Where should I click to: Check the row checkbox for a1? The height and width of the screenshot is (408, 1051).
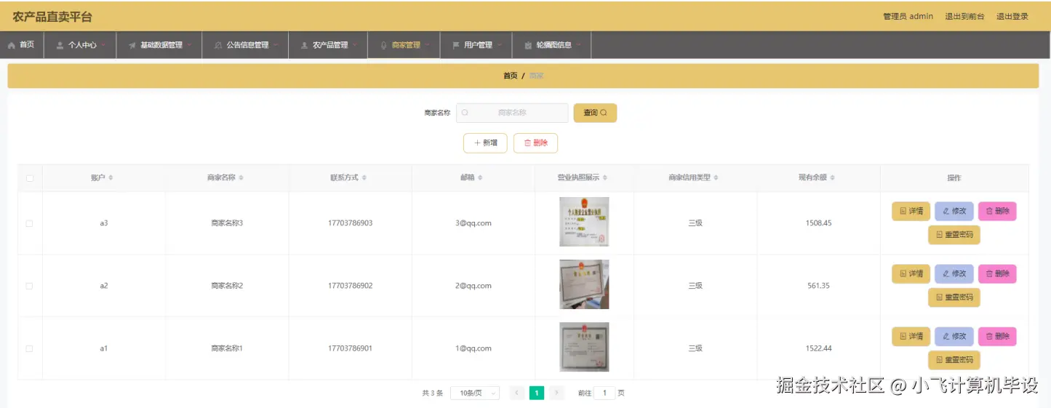tap(30, 348)
